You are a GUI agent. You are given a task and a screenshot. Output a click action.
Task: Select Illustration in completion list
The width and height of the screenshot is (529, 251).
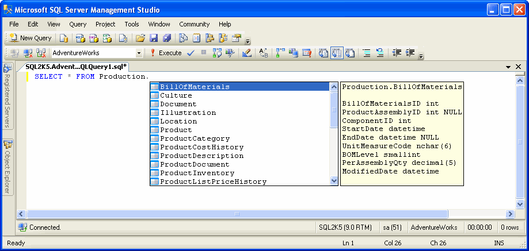[x=240, y=113]
